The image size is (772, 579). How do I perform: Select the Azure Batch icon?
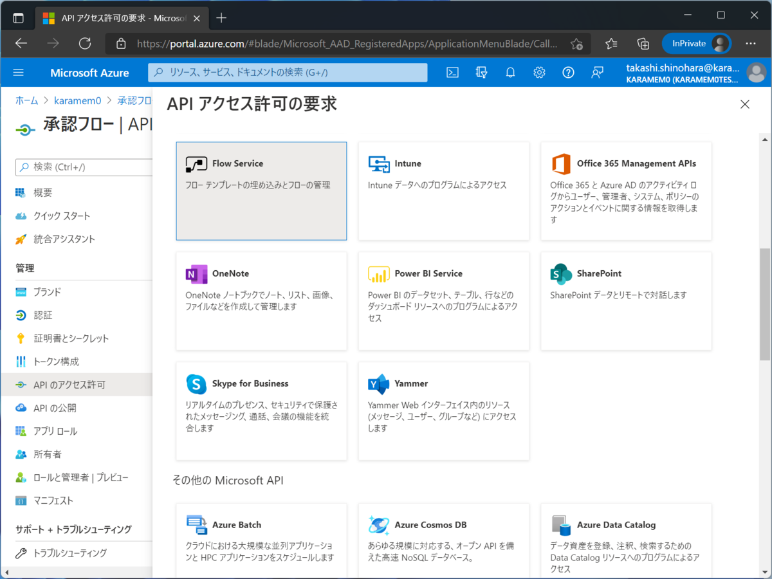click(196, 525)
